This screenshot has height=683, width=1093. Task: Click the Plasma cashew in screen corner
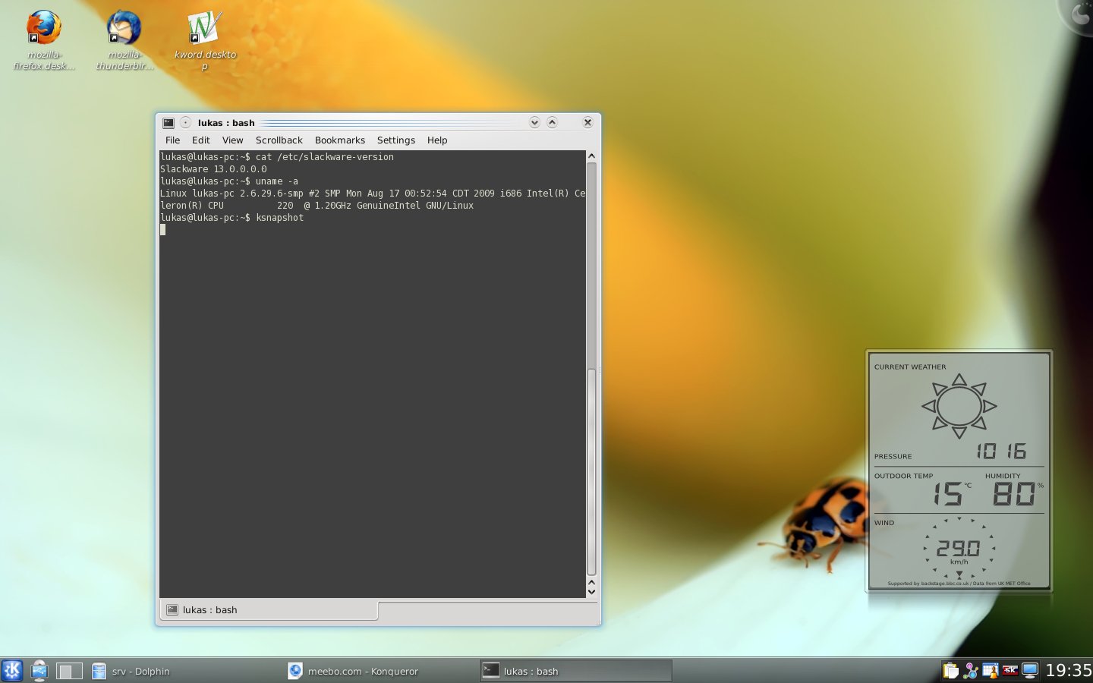coord(1078,14)
